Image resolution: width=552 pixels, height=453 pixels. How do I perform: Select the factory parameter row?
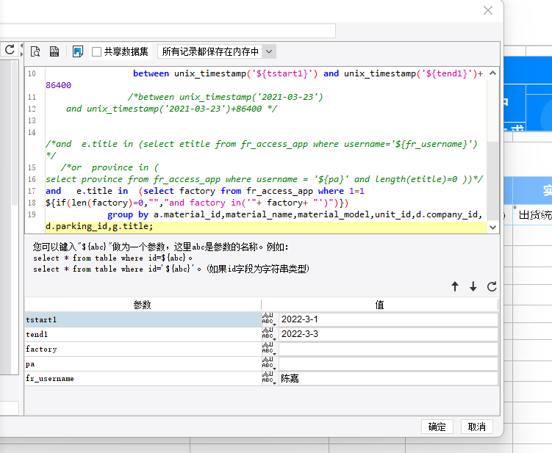pos(143,349)
